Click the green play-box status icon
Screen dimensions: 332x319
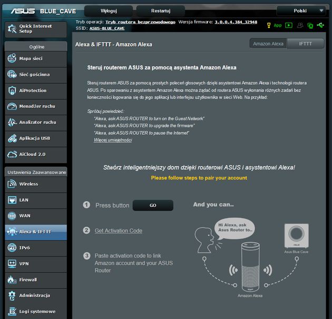coord(289,25)
